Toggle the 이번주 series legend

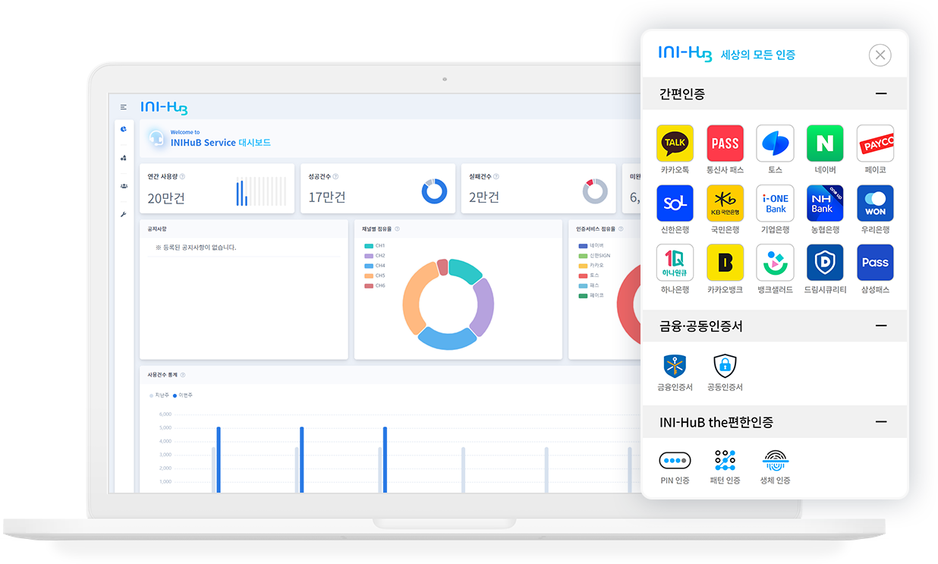(183, 395)
